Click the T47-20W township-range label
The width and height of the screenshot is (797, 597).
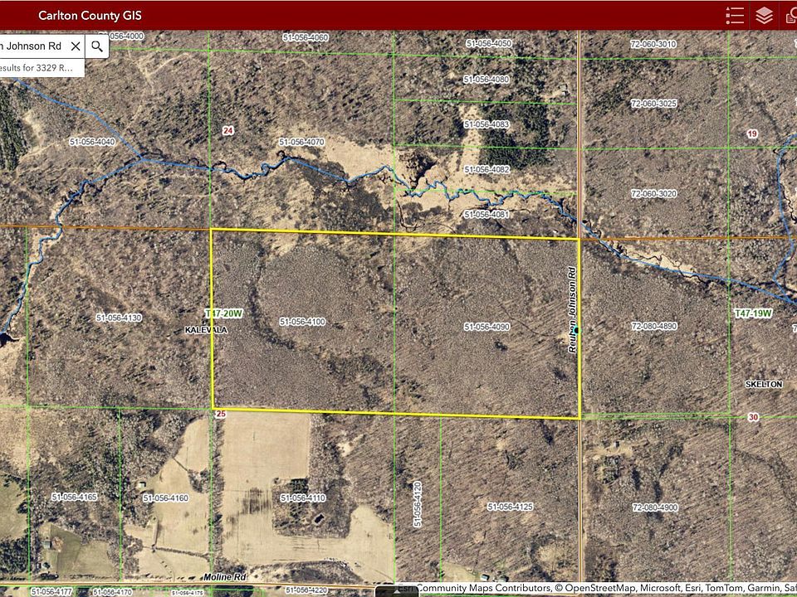pyautogui.click(x=223, y=313)
